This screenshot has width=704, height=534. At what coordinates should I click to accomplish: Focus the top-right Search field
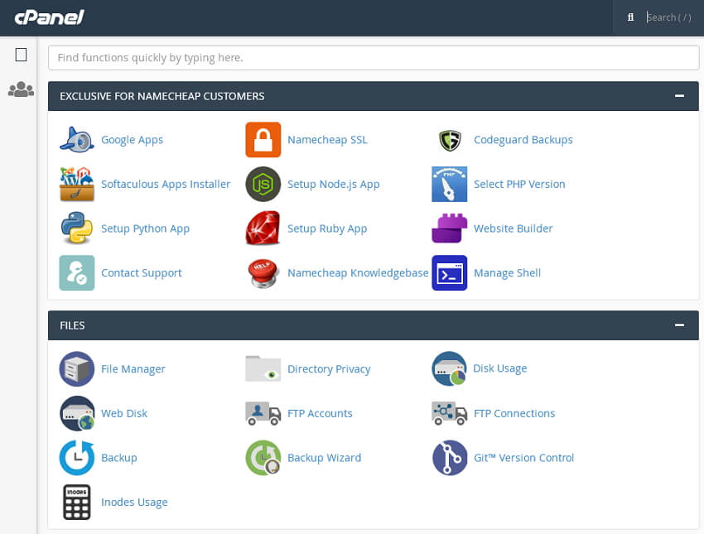pyautogui.click(x=671, y=17)
